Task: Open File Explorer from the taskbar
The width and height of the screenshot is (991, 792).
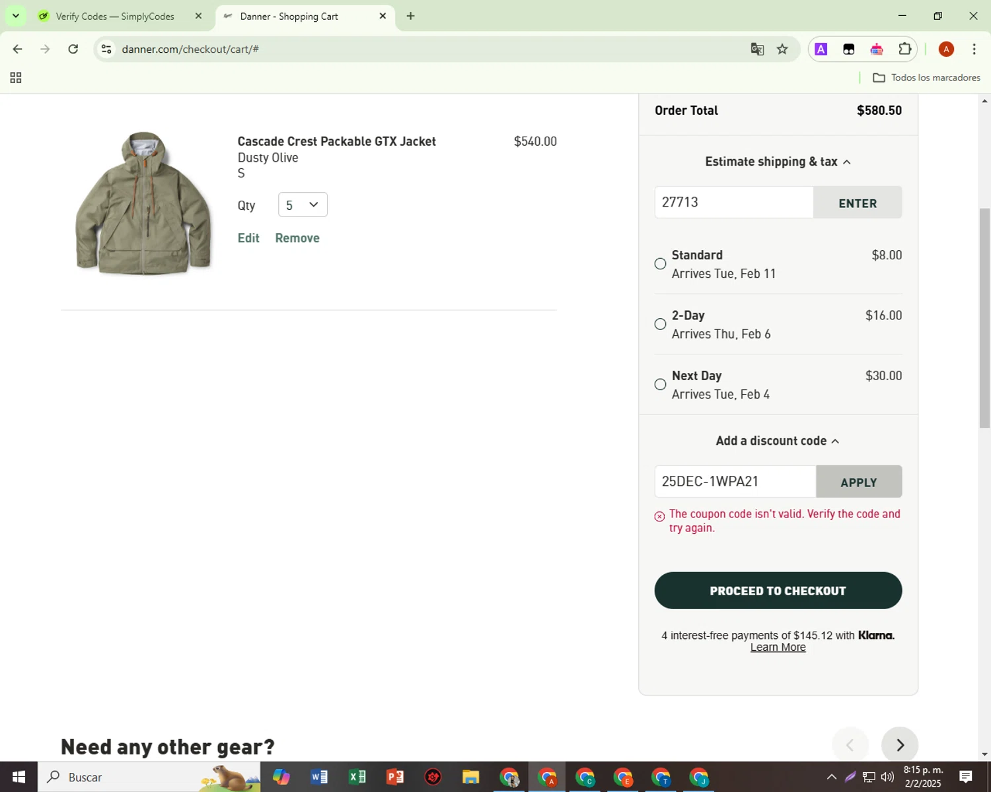Action: pos(470,777)
